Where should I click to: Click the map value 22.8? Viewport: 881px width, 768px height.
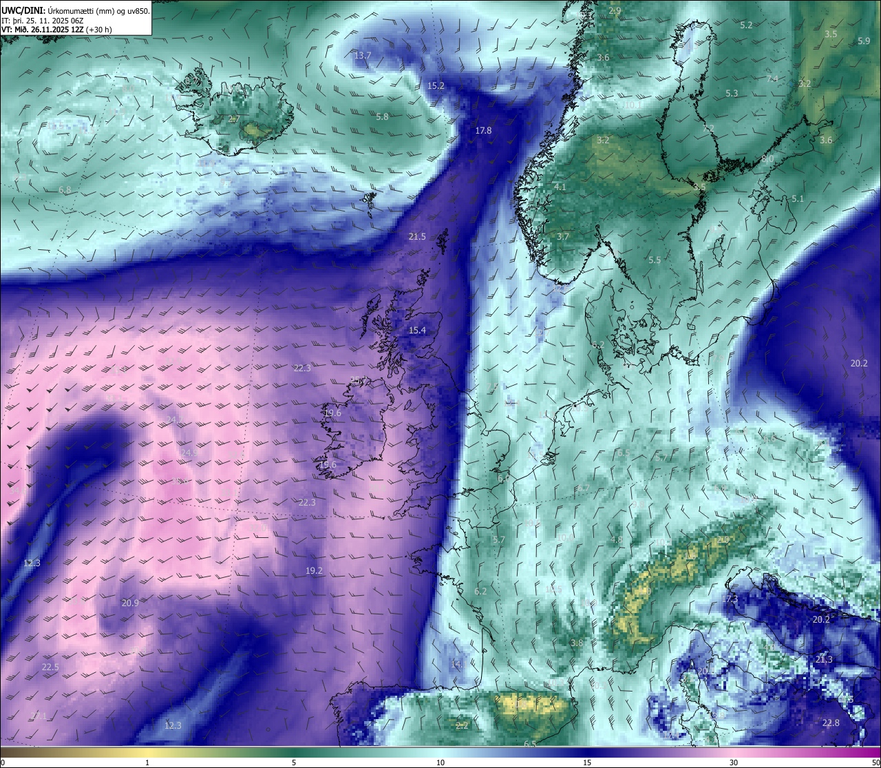(831, 723)
